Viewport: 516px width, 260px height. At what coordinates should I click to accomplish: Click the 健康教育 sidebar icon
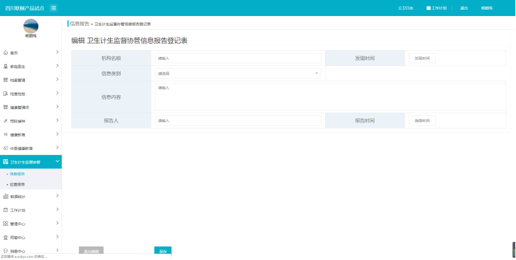click(x=6, y=135)
